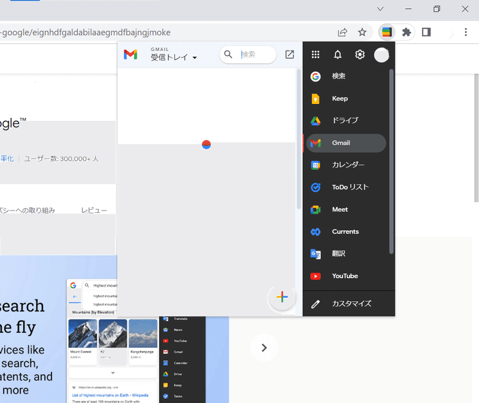Click the magnifier search icon in the Gmail popup
The image size is (479, 403).
[228, 54]
